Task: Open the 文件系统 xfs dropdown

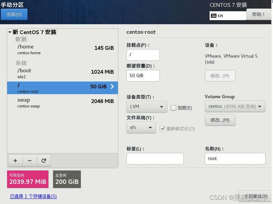Action: pos(141,128)
